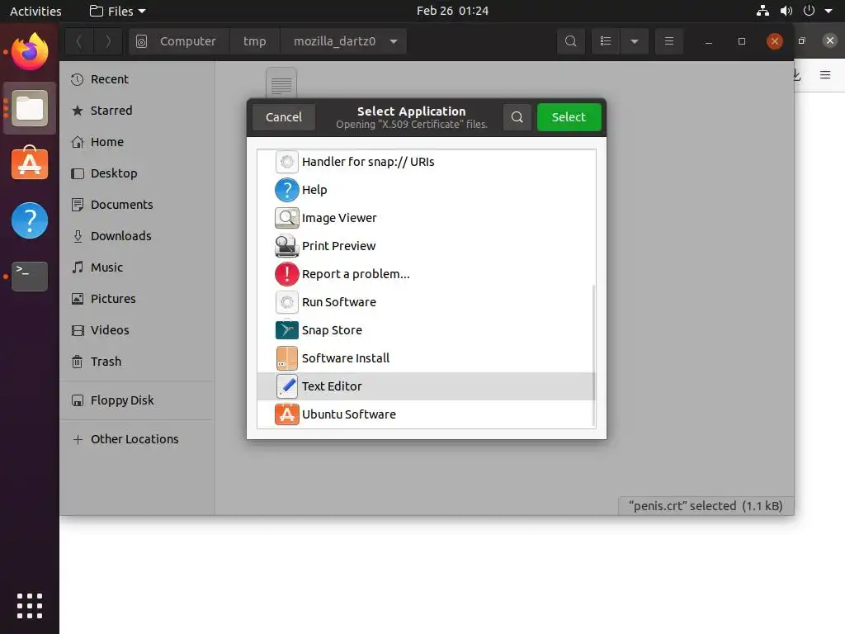Open the clock showing Feb 26 01:24

click(x=452, y=11)
